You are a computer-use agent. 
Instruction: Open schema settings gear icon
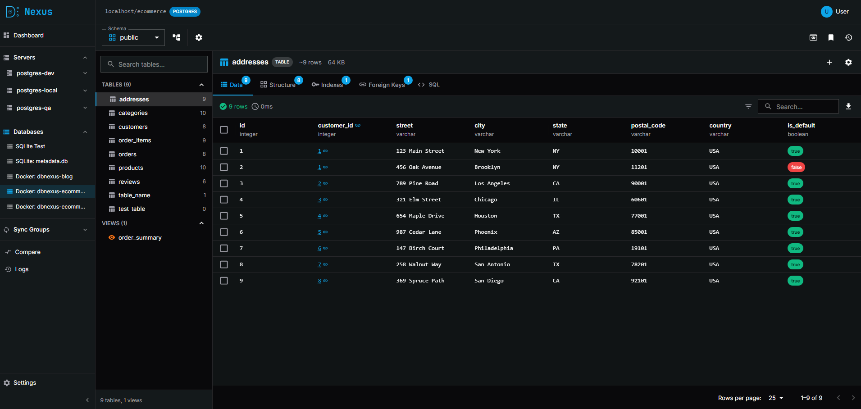click(x=199, y=37)
